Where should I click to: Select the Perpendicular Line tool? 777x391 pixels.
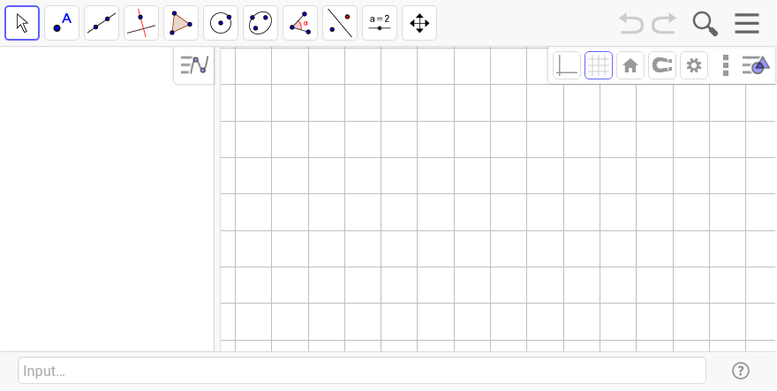pos(141,23)
